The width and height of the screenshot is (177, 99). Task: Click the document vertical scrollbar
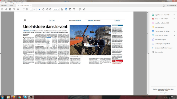[x=147, y=33]
